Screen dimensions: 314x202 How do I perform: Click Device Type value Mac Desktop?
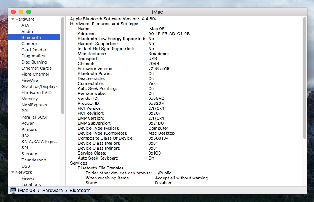pos(162,133)
